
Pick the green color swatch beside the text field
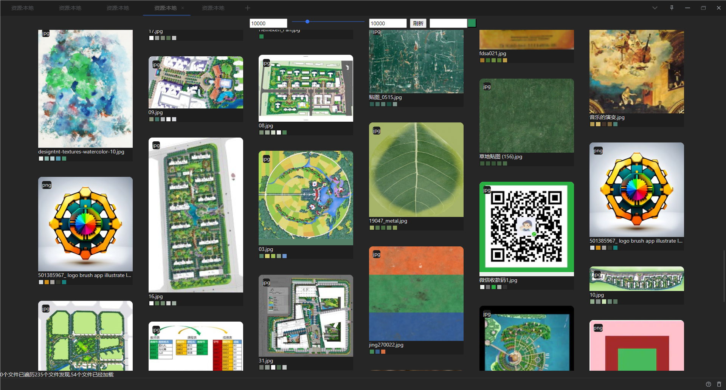click(x=472, y=23)
